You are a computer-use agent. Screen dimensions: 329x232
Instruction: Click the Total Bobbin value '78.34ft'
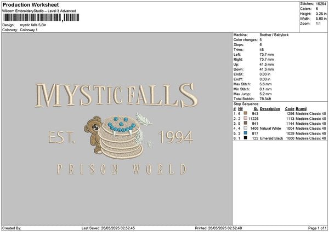coord(265,99)
